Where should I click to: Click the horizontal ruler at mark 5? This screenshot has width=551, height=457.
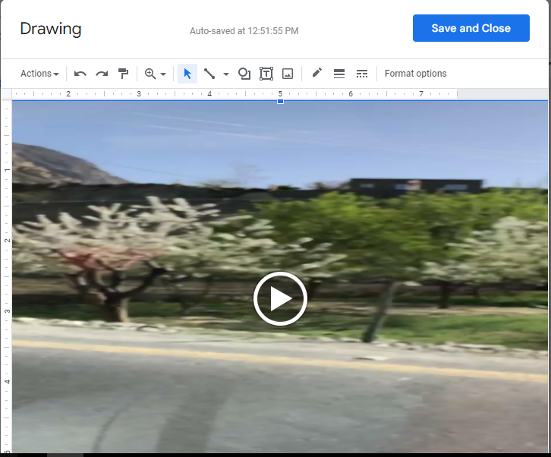click(280, 94)
